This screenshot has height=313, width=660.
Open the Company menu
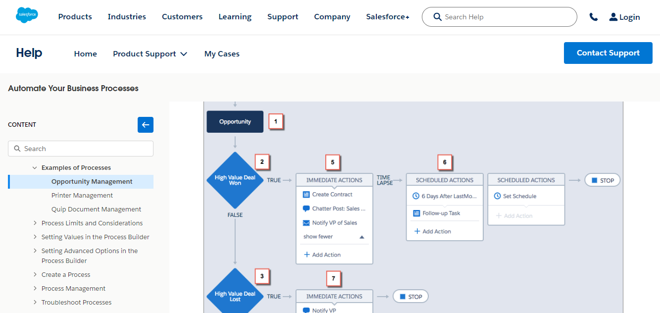(x=332, y=17)
